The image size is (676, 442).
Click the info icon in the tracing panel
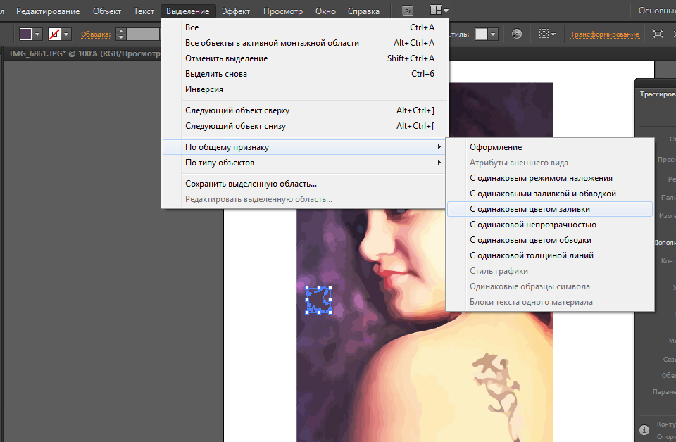click(644, 429)
